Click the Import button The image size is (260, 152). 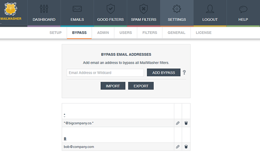point(113,86)
